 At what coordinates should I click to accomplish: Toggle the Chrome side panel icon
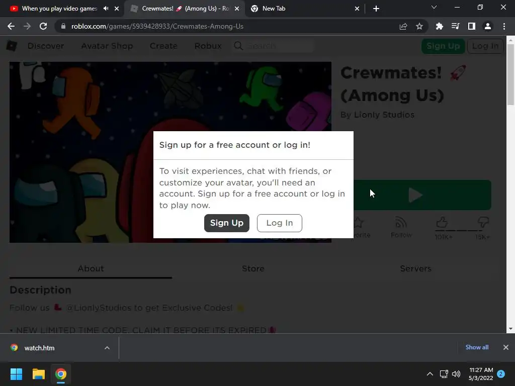472,26
